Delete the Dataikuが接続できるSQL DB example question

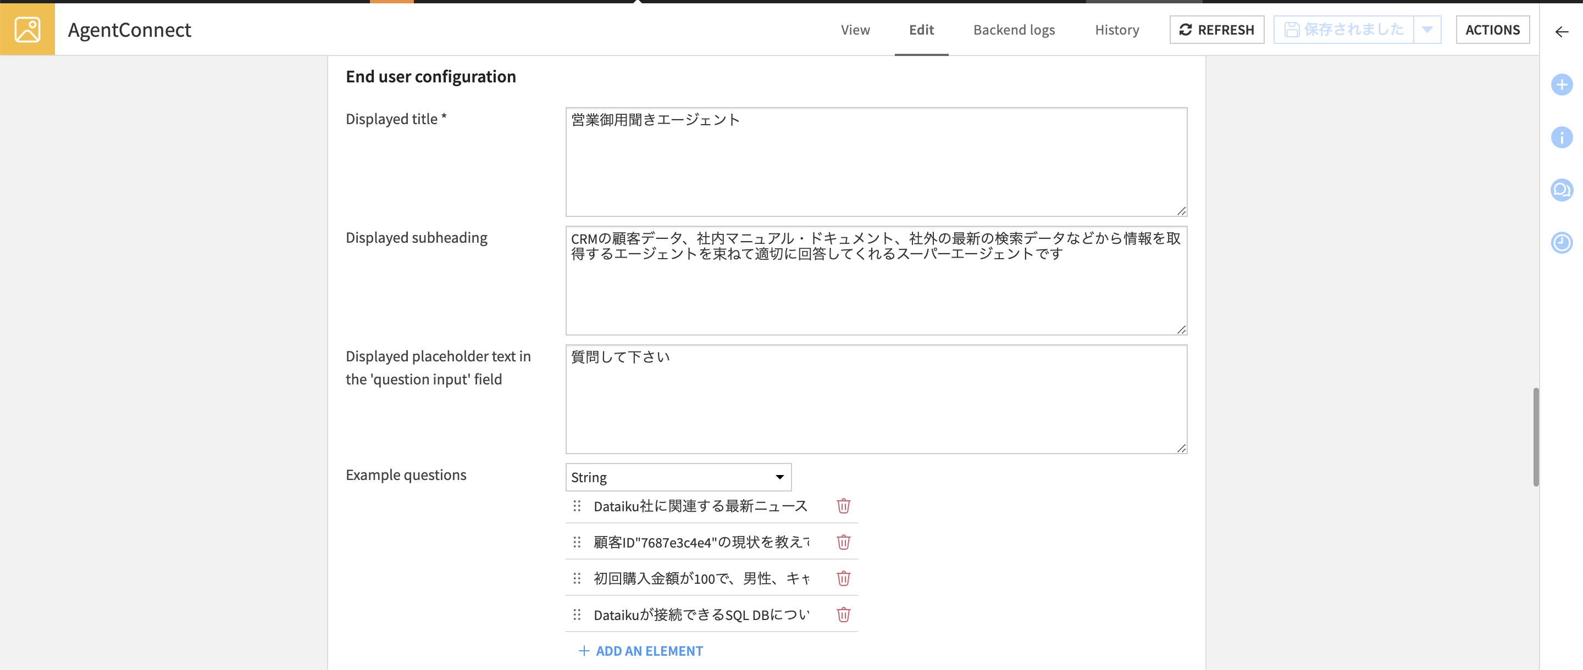click(843, 615)
